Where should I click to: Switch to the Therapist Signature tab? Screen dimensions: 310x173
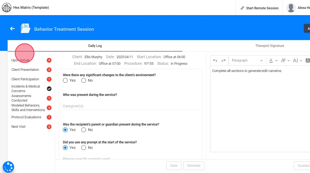click(x=270, y=46)
